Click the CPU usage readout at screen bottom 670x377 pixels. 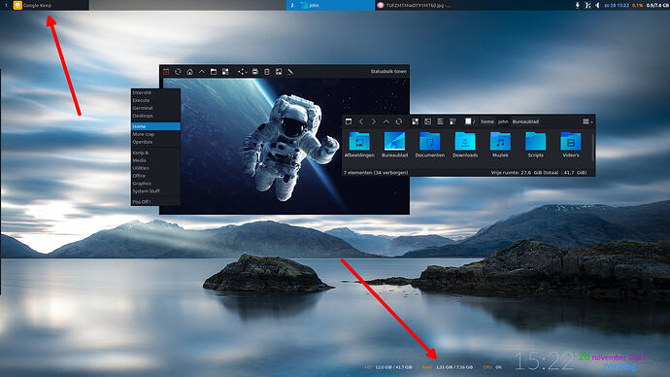492,367
